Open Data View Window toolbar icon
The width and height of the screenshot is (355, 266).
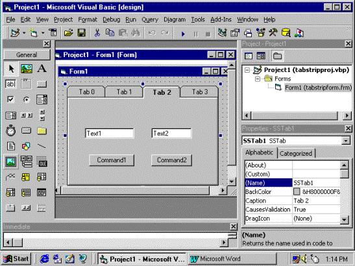click(x=286, y=33)
